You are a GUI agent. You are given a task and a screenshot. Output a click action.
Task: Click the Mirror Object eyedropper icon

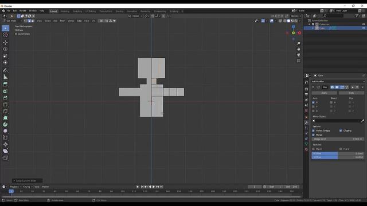click(362, 121)
